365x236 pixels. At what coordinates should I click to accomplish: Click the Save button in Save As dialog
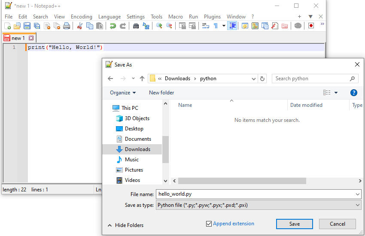pos(295,224)
